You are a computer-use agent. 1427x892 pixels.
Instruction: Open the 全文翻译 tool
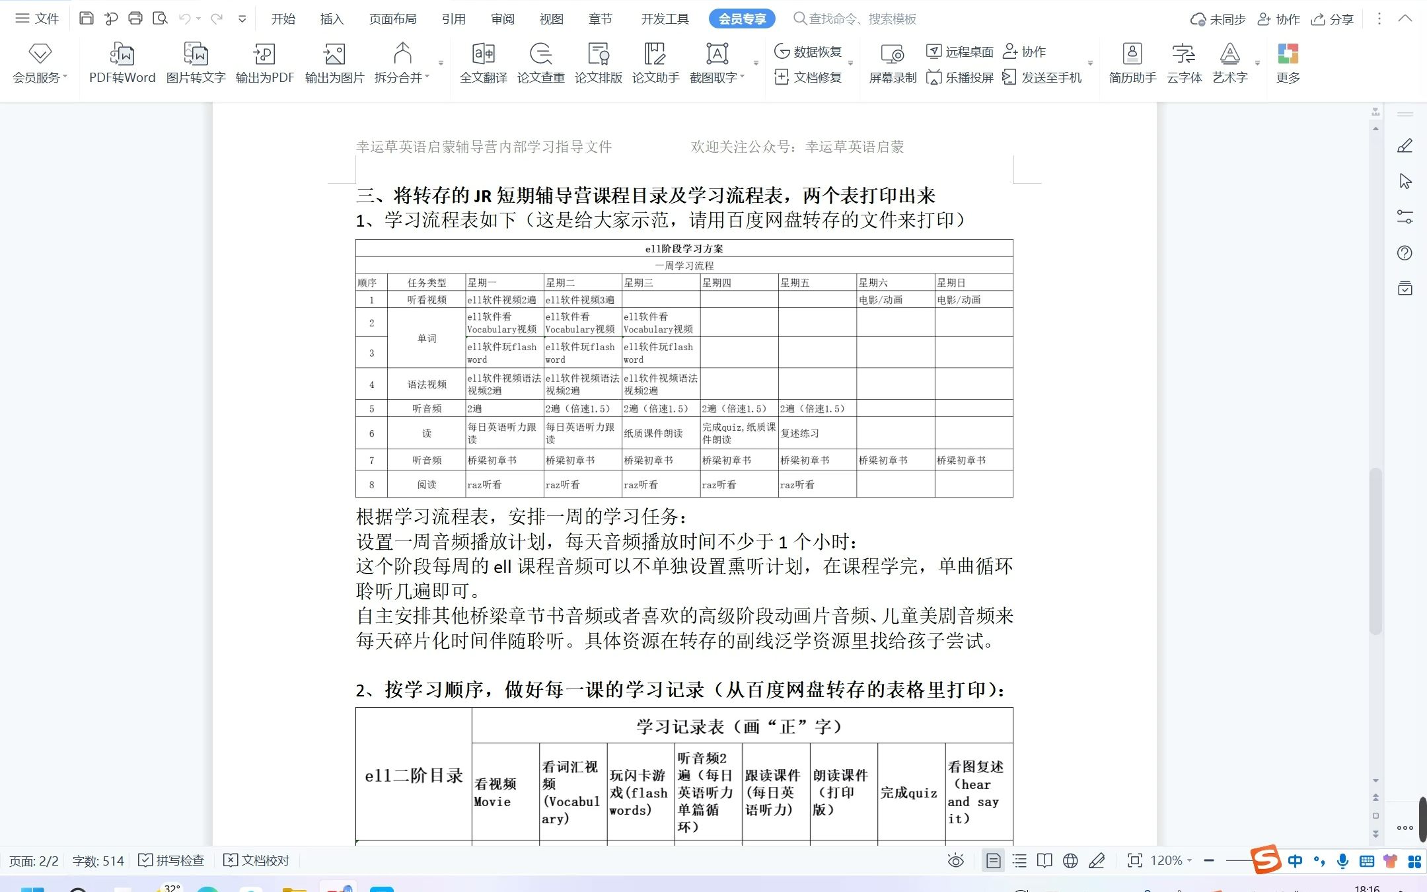click(484, 63)
